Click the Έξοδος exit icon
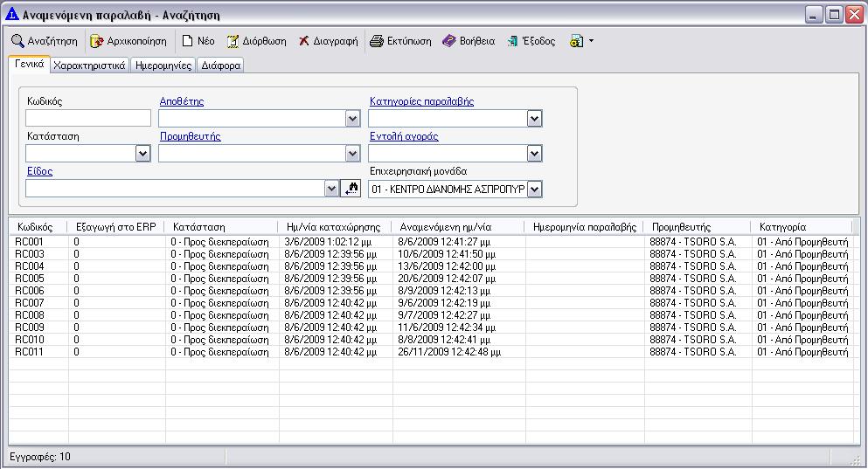 512,41
